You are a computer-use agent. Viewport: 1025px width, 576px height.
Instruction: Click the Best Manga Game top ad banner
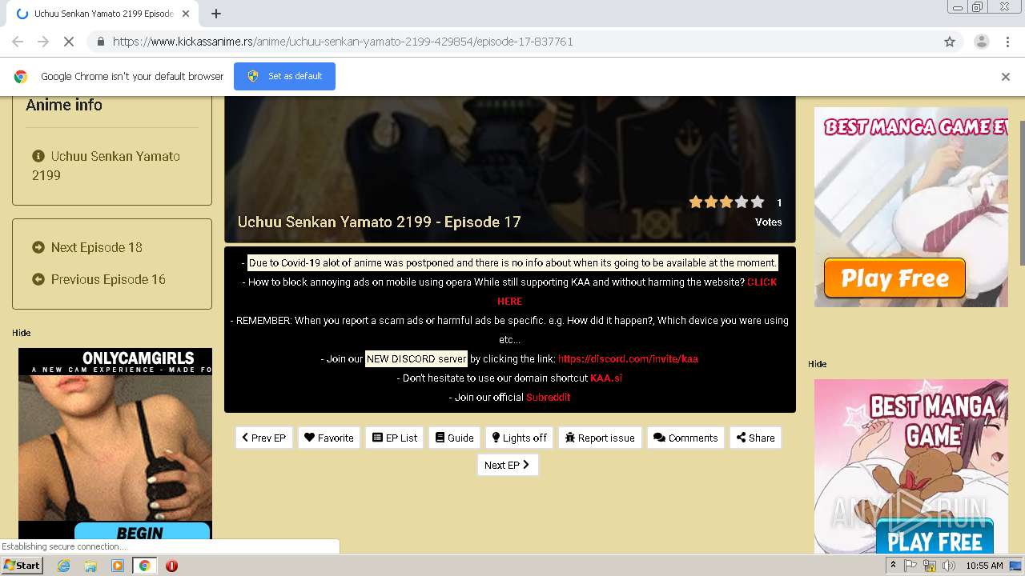911,207
